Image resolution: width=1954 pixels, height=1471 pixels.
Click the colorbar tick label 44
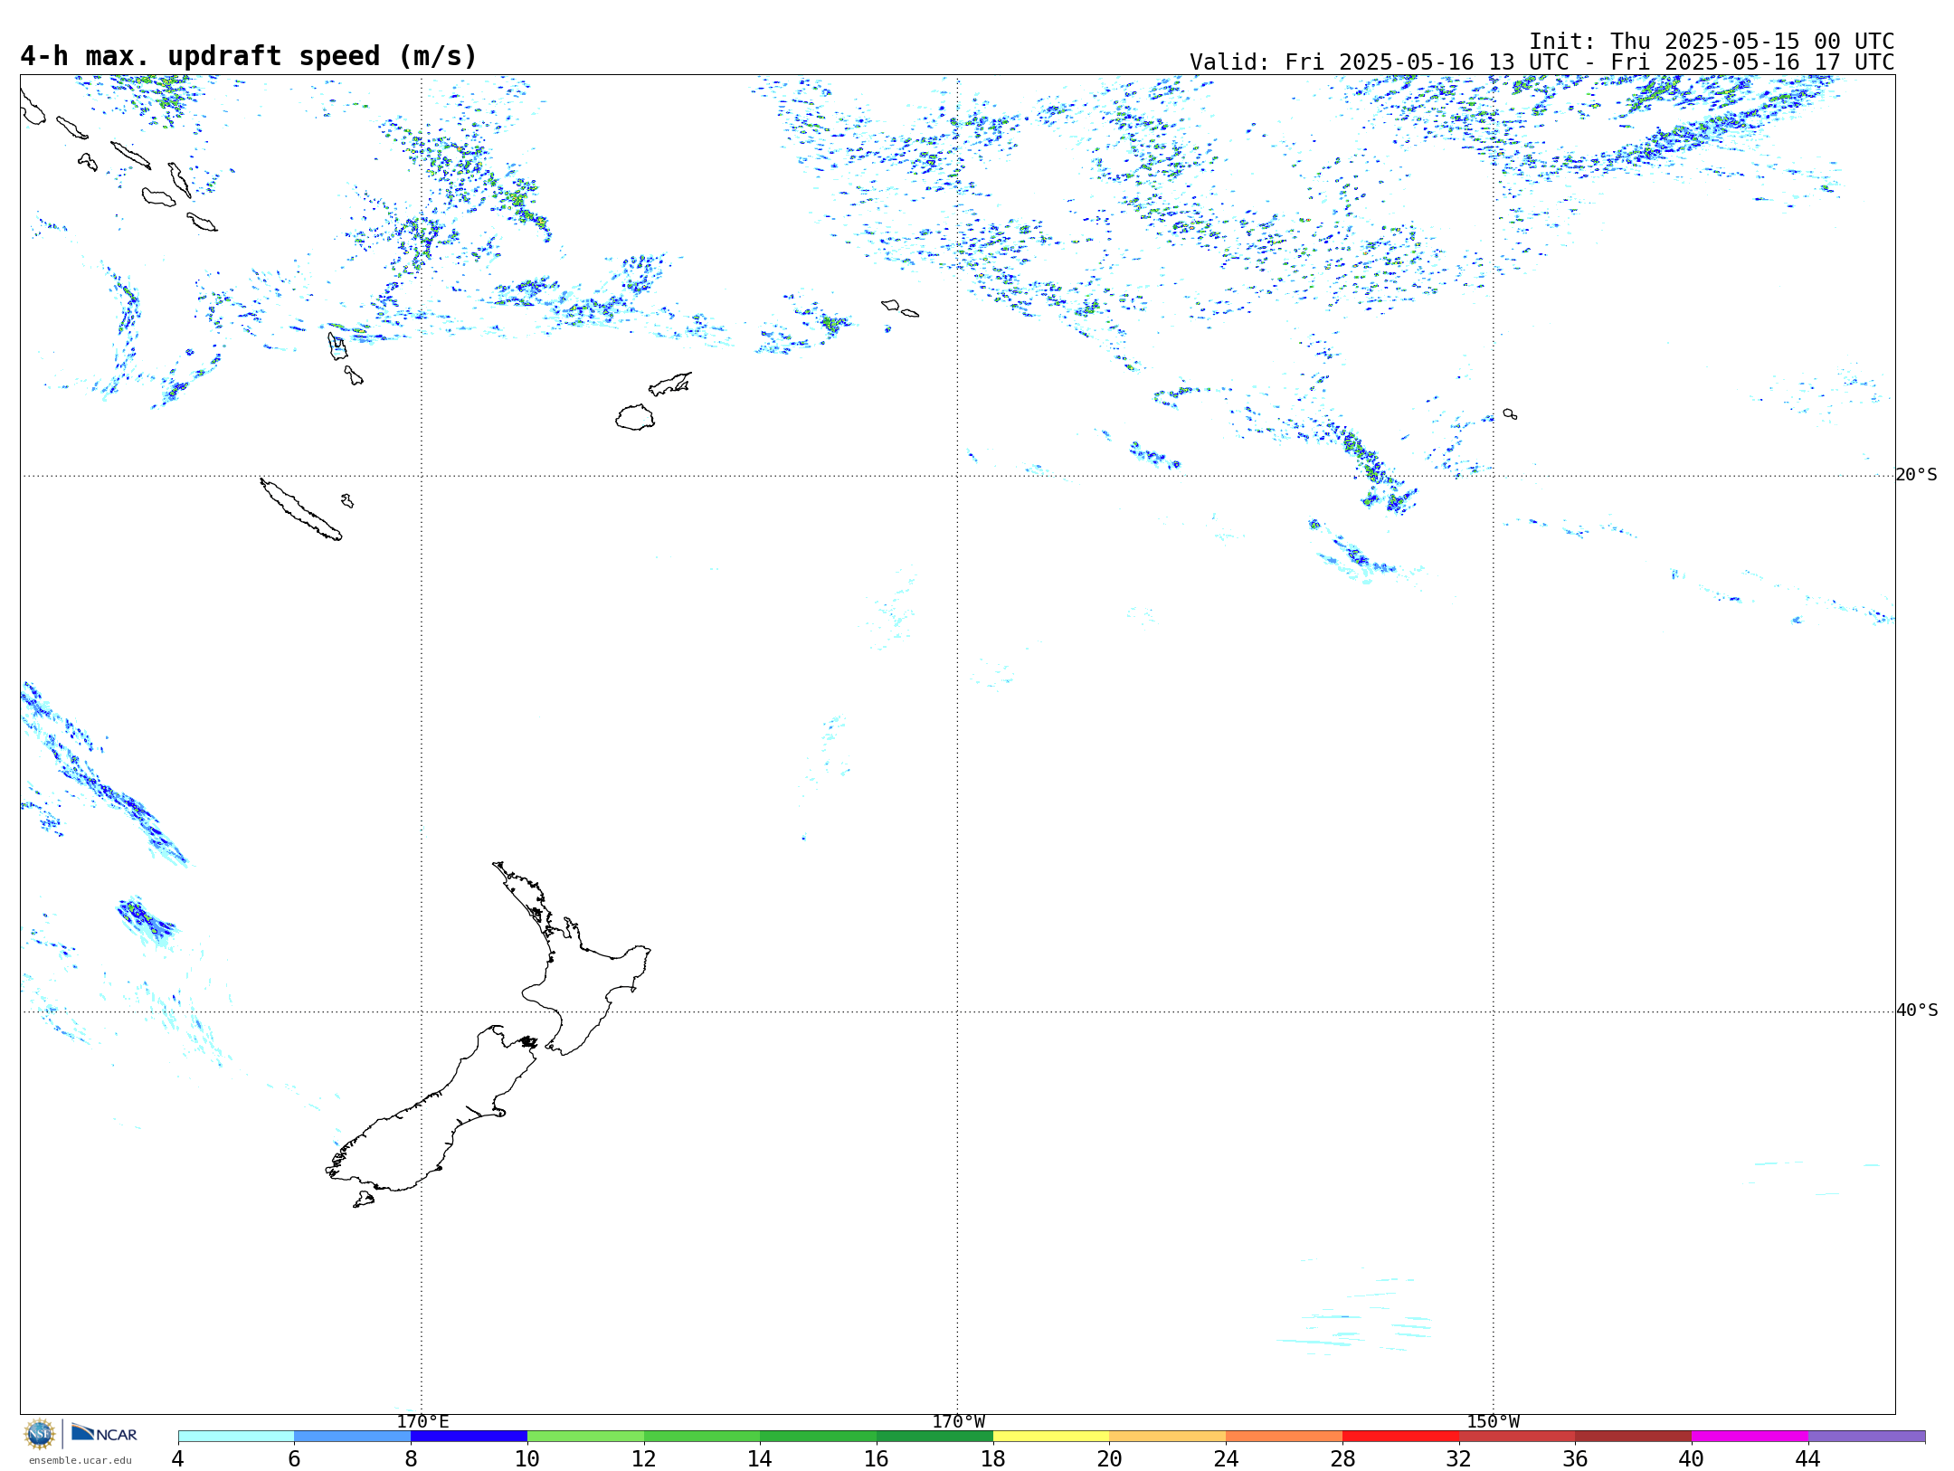coord(1807,1458)
